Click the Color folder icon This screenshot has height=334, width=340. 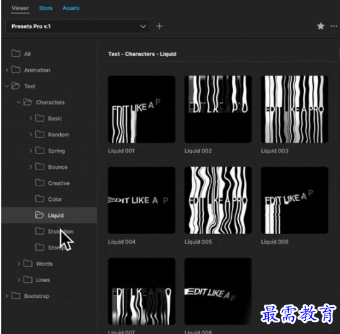[x=40, y=199]
